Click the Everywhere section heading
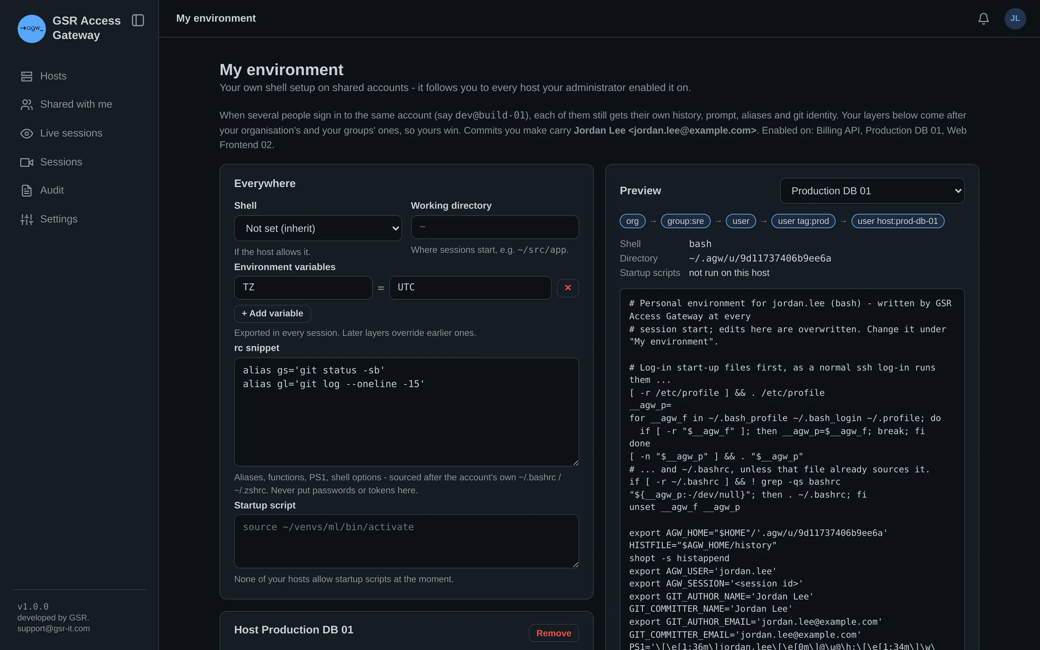 265,183
